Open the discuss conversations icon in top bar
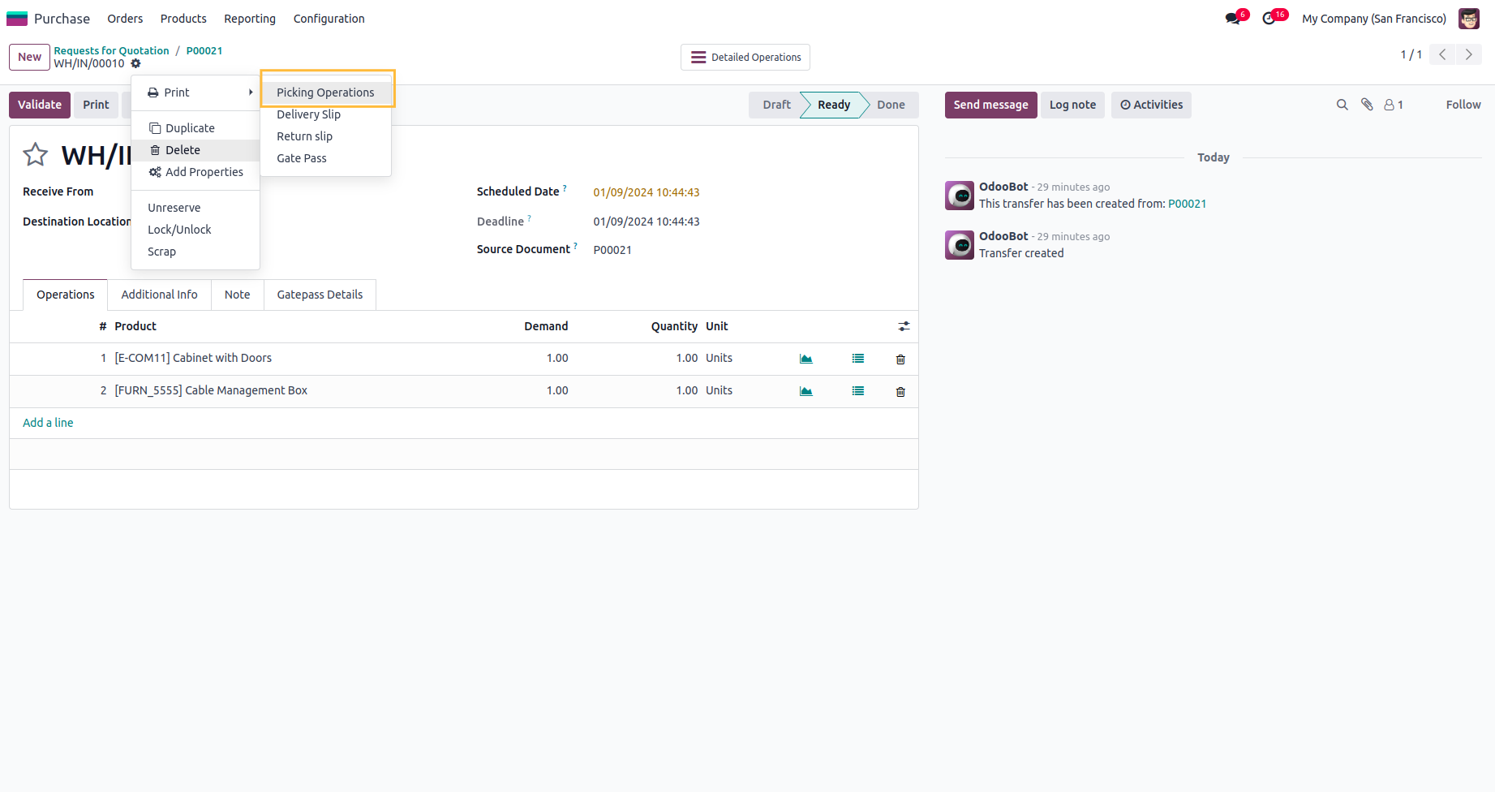This screenshot has width=1495, height=792. click(1233, 19)
